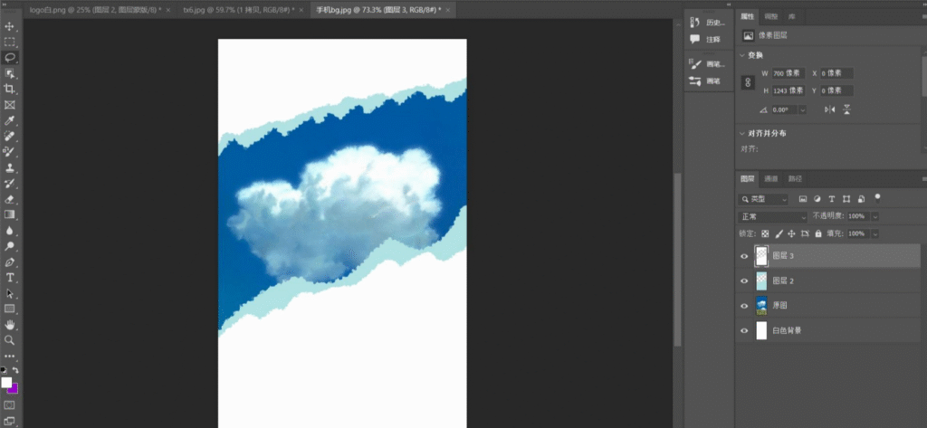The height and width of the screenshot is (428, 927).
Task: Hide 白色背景 layer visibility
Action: click(744, 330)
